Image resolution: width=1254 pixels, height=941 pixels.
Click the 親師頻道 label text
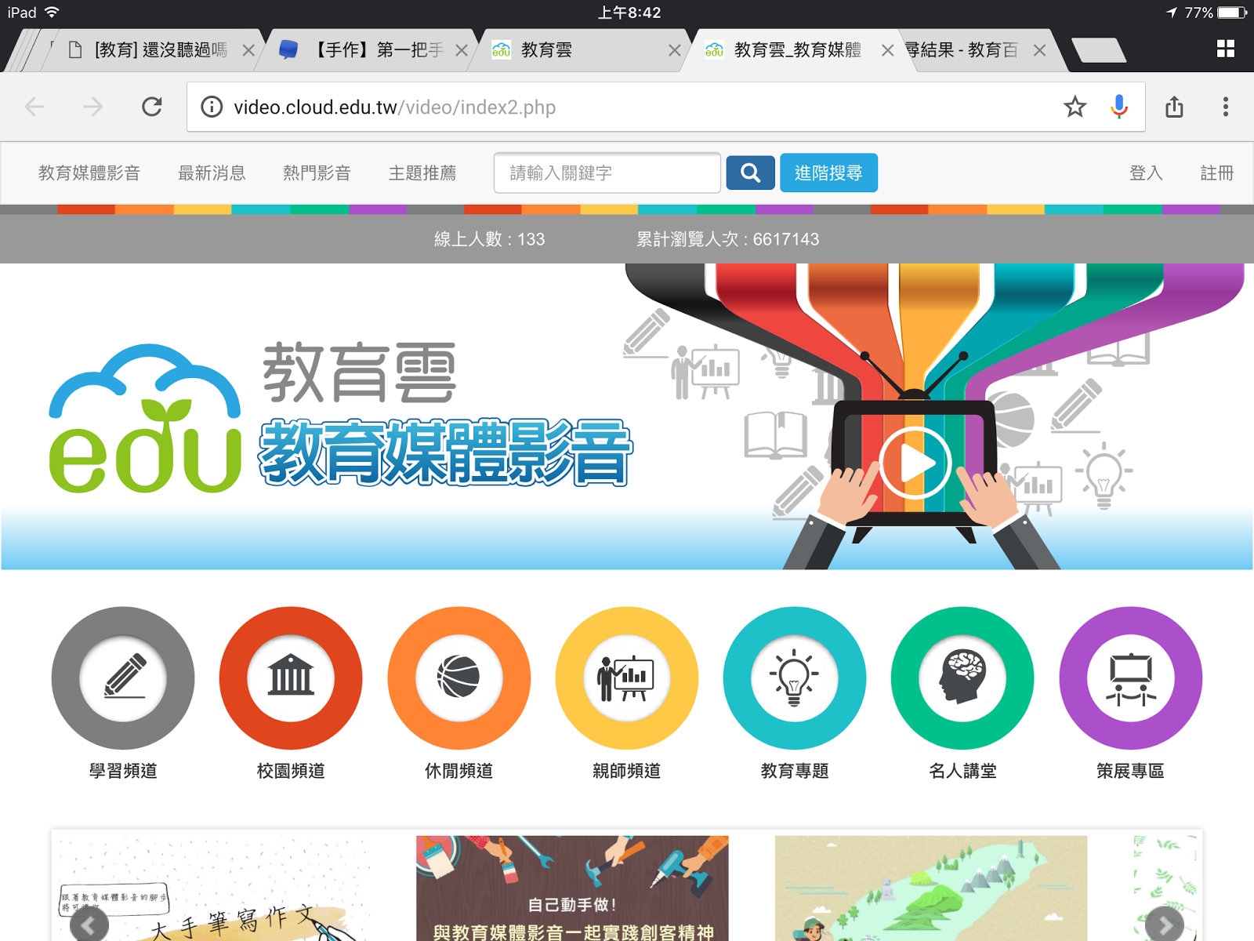point(626,771)
